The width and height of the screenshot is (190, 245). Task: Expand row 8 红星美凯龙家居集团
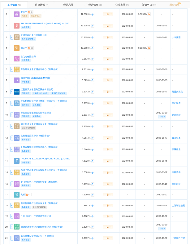[12, 92]
